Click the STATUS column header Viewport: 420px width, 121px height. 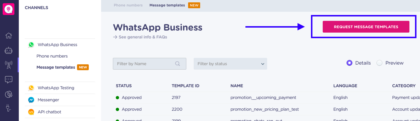pos(124,86)
